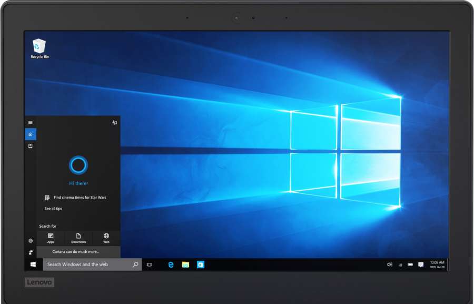Click the magnifier icon in the search box

pos(135,264)
